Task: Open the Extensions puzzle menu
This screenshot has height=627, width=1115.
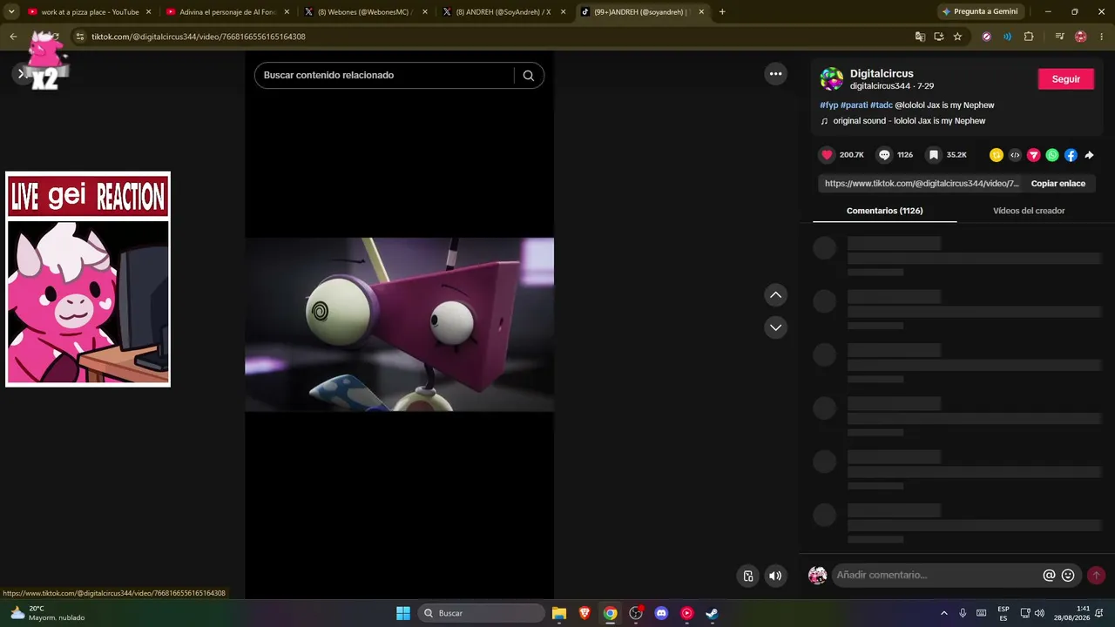Action: 1029,37
